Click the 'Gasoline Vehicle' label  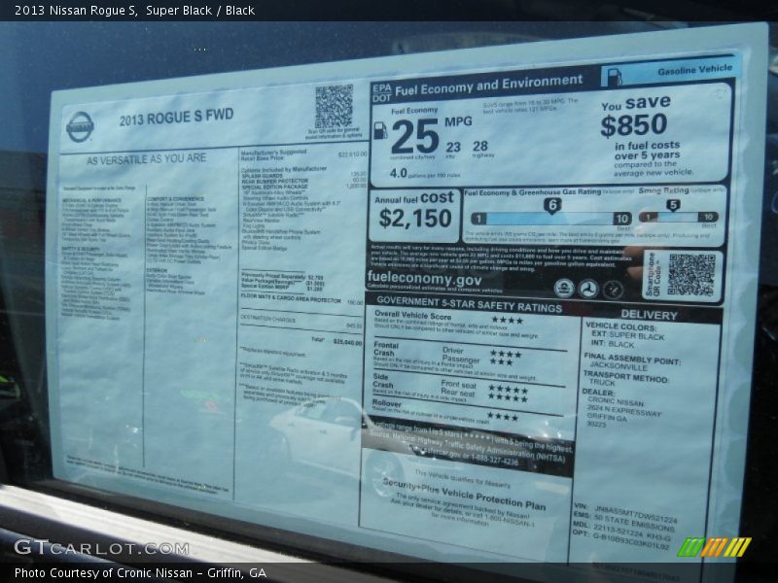[694, 69]
